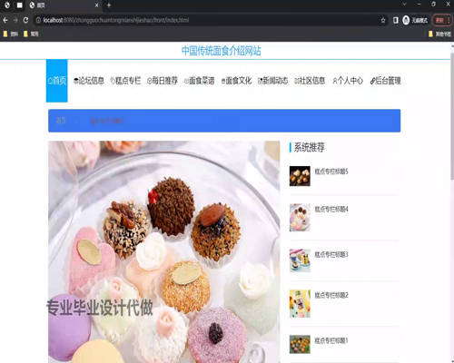Open 个人中心 in the navigation menu
Viewport: 454px width, 363px height.
348,81
